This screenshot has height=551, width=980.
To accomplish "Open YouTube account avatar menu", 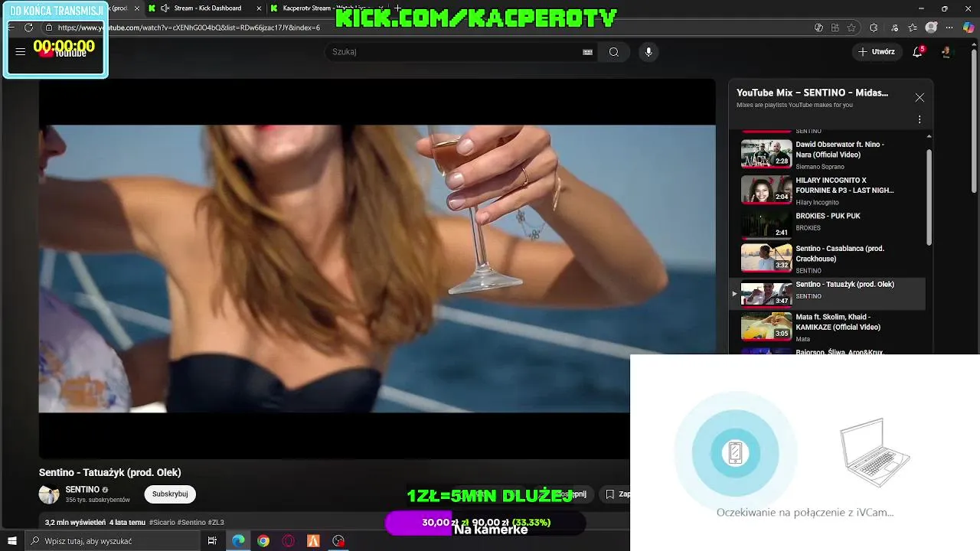I will click(946, 52).
